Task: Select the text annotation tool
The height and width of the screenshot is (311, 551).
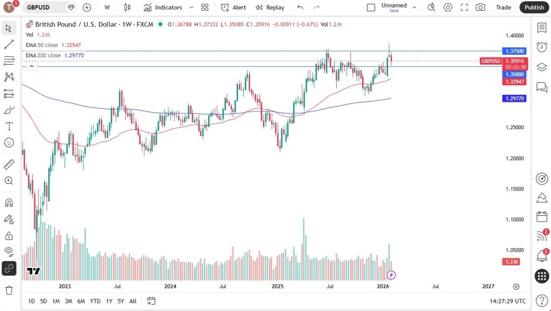Action: point(9,126)
